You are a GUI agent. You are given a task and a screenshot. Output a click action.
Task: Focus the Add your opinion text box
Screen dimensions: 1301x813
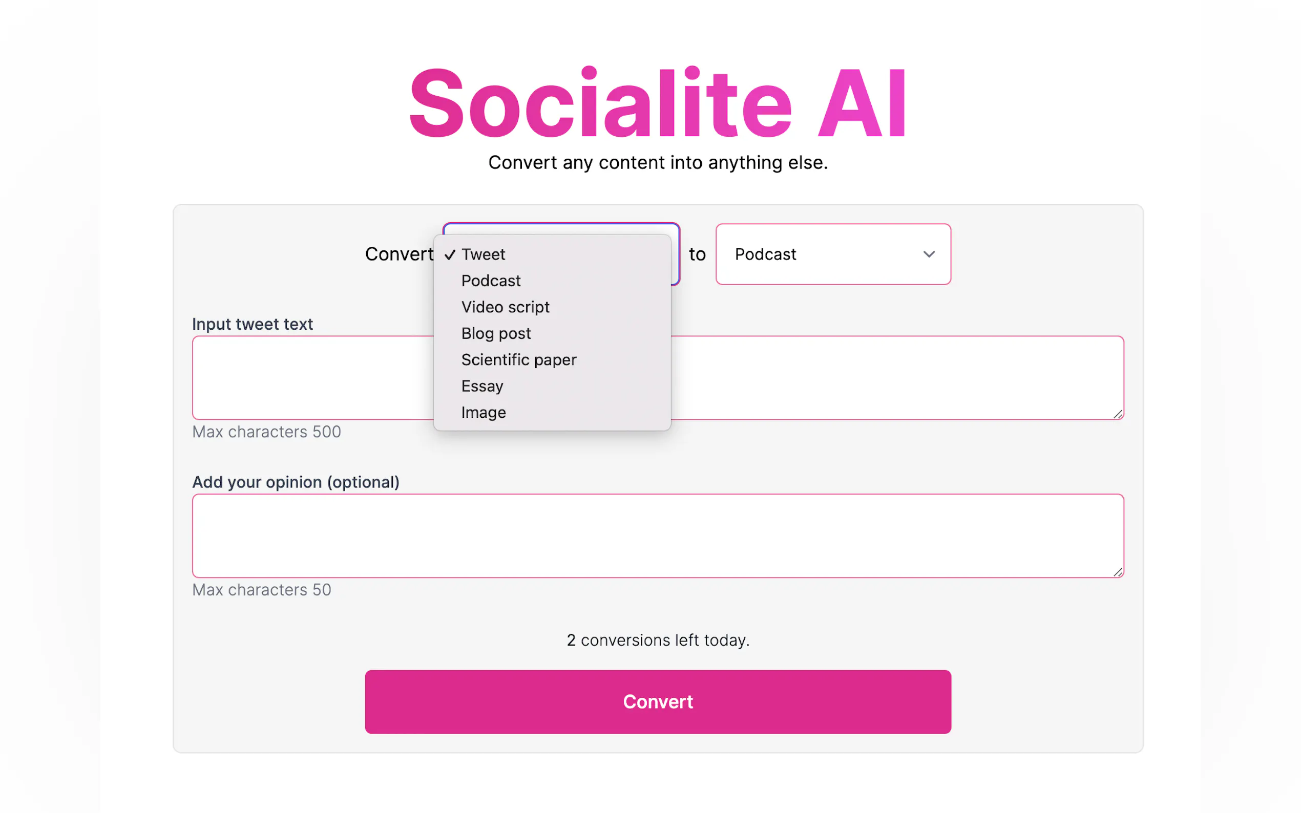(x=657, y=536)
